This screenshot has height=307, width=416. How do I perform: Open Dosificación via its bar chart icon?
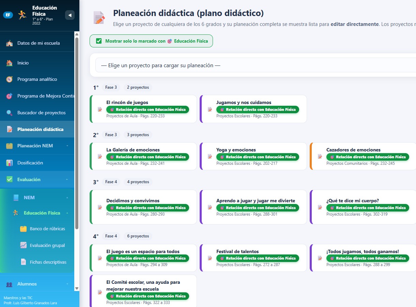(10, 163)
